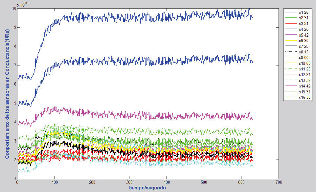Click the dotted cyan swatch for s13 32

291,80
